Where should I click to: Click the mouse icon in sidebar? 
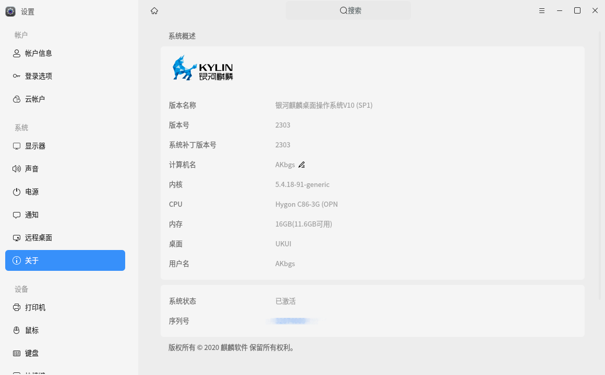click(17, 330)
